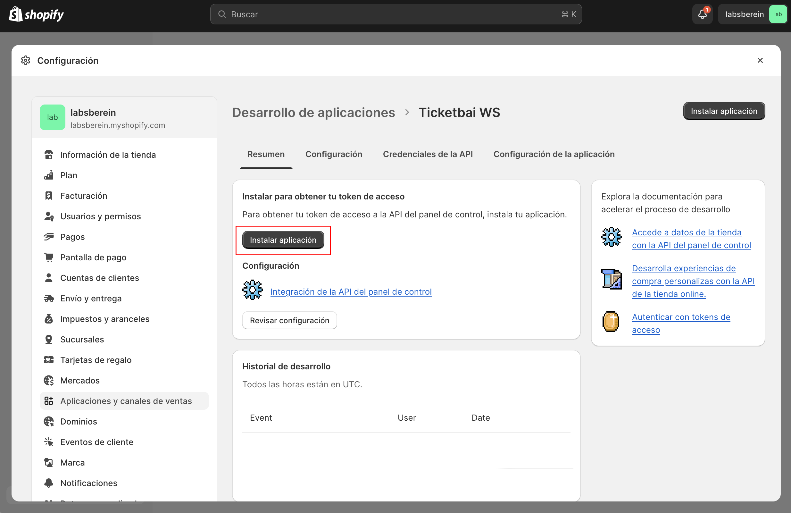Go back to Desarrollo de aplicaciones breadcrumb
The width and height of the screenshot is (791, 513).
click(313, 112)
